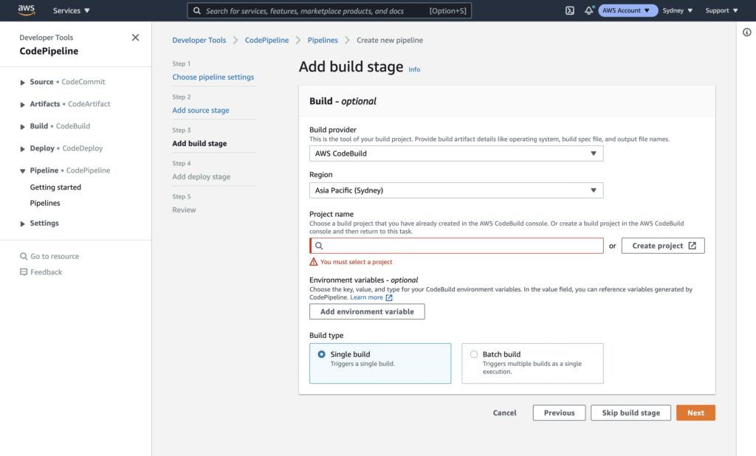Image resolution: width=756 pixels, height=456 pixels.
Task: Open the Info link beside Add build stage
Action: point(414,69)
